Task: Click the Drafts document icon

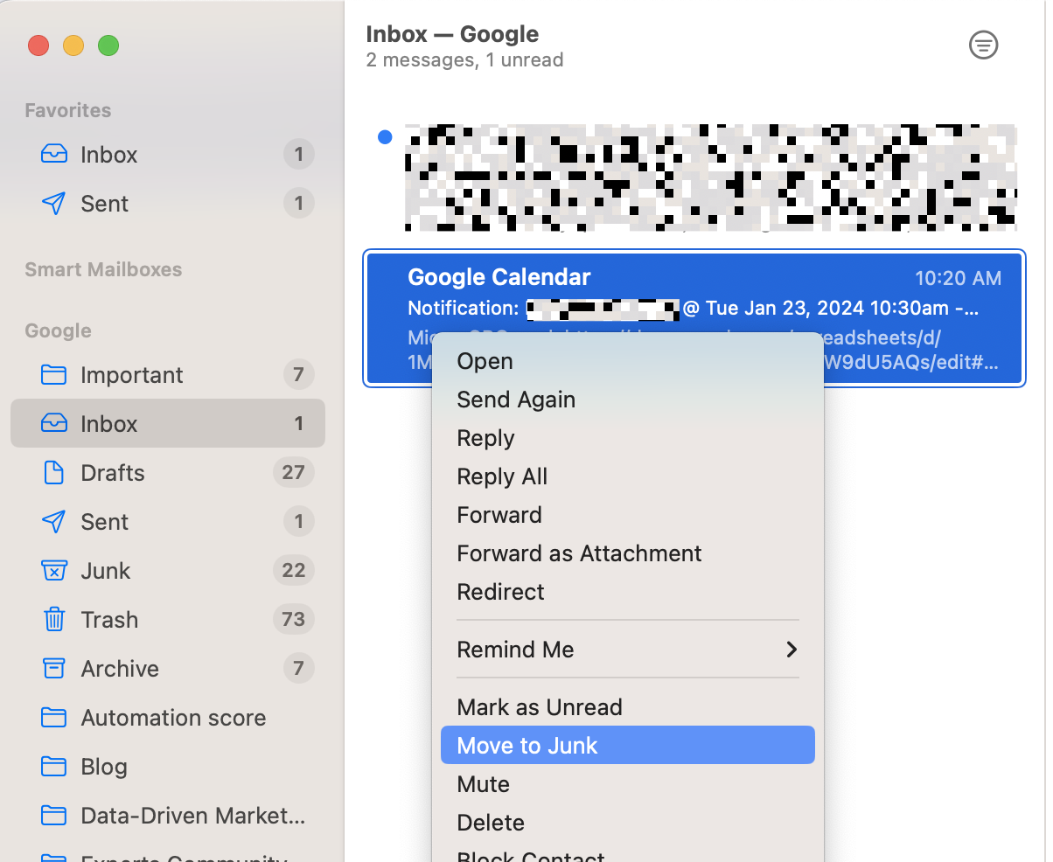Action: point(53,473)
